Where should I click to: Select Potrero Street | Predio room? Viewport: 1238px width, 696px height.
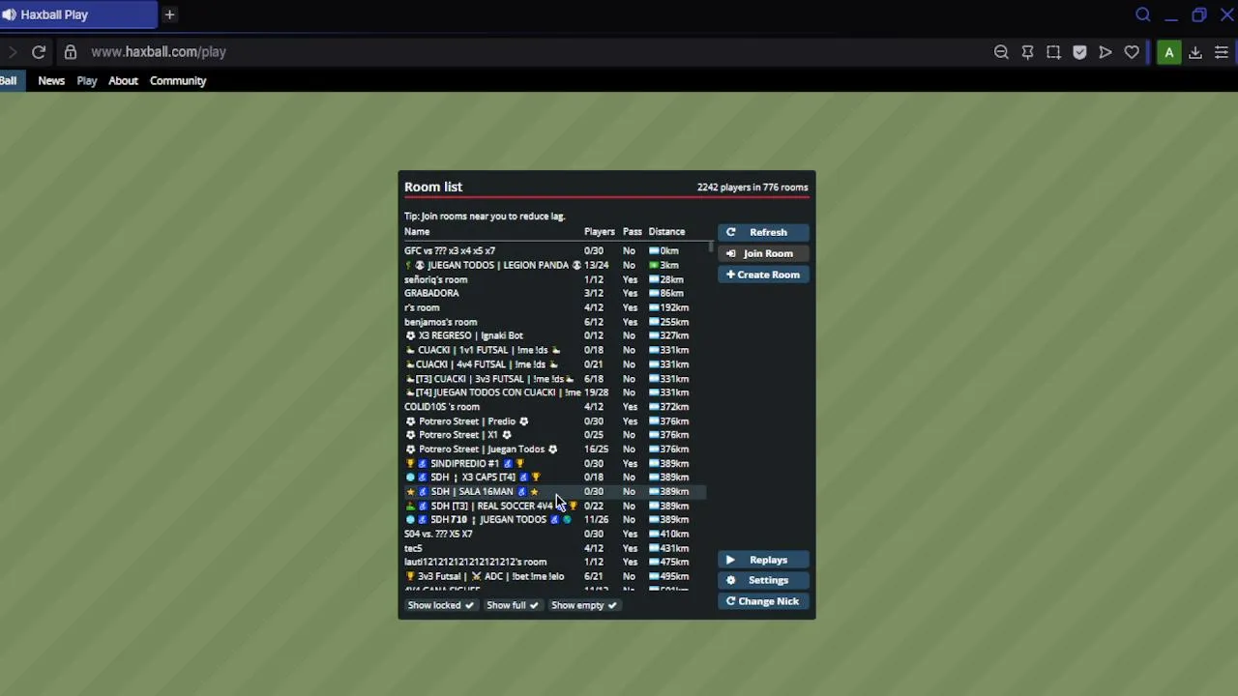click(x=555, y=421)
